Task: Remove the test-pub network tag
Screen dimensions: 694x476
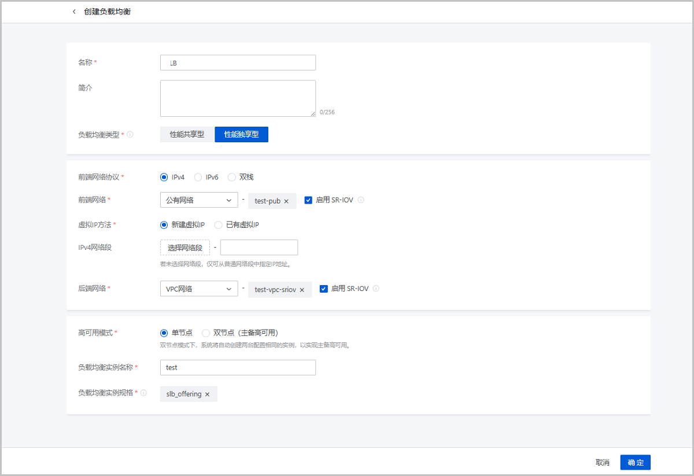Action: 286,201
